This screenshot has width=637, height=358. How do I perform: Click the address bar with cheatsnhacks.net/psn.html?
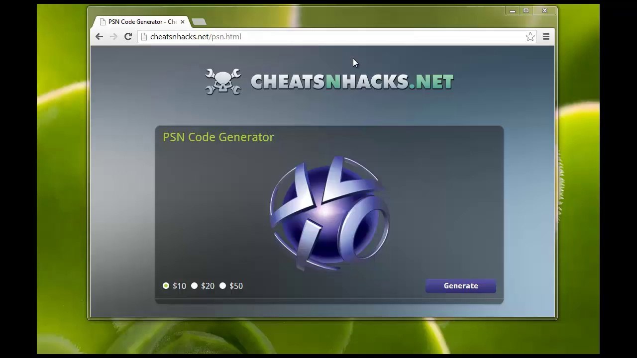(337, 36)
